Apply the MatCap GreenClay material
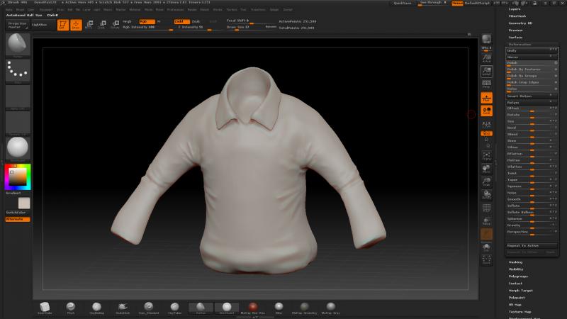The width and height of the screenshot is (567, 319). [305, 308]
